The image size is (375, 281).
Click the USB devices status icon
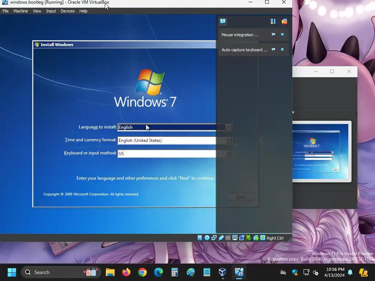pyautogui.click(x=221, y=238)
